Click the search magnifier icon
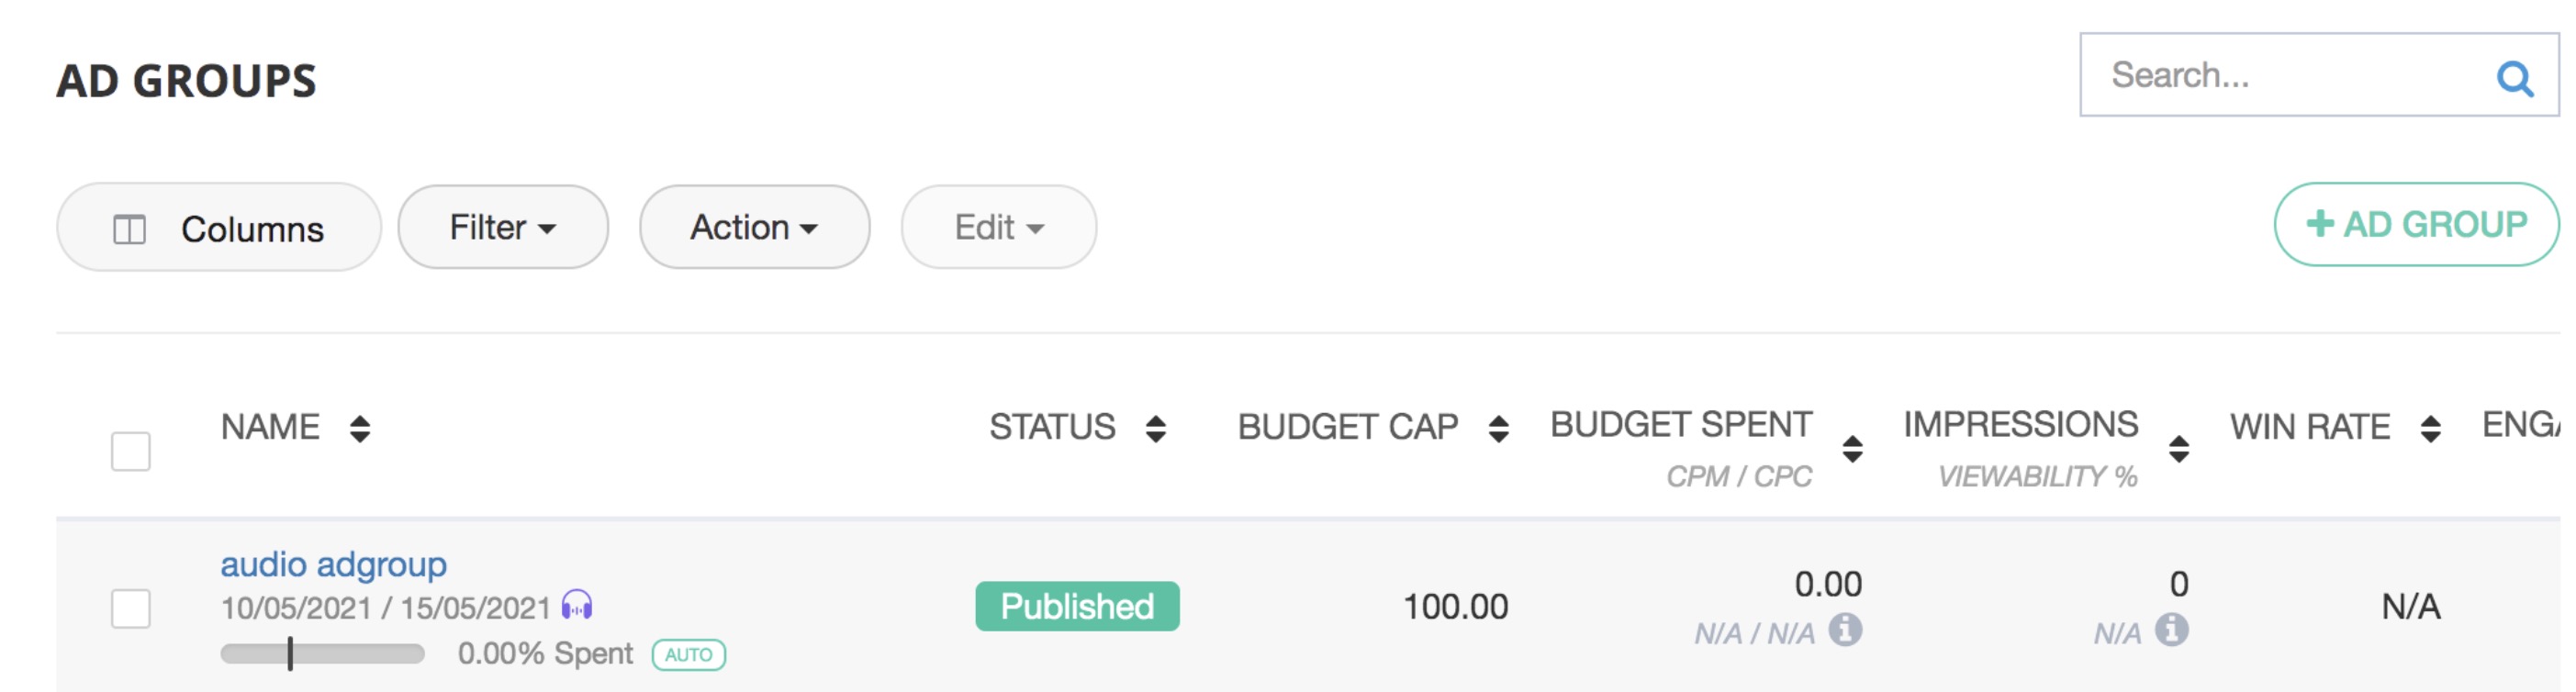Image resolution: width=2576 pixels, height=692 pixels. pyautogui.click(x=2514, y=78)
